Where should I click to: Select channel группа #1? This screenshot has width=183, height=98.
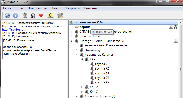(102, 64)
